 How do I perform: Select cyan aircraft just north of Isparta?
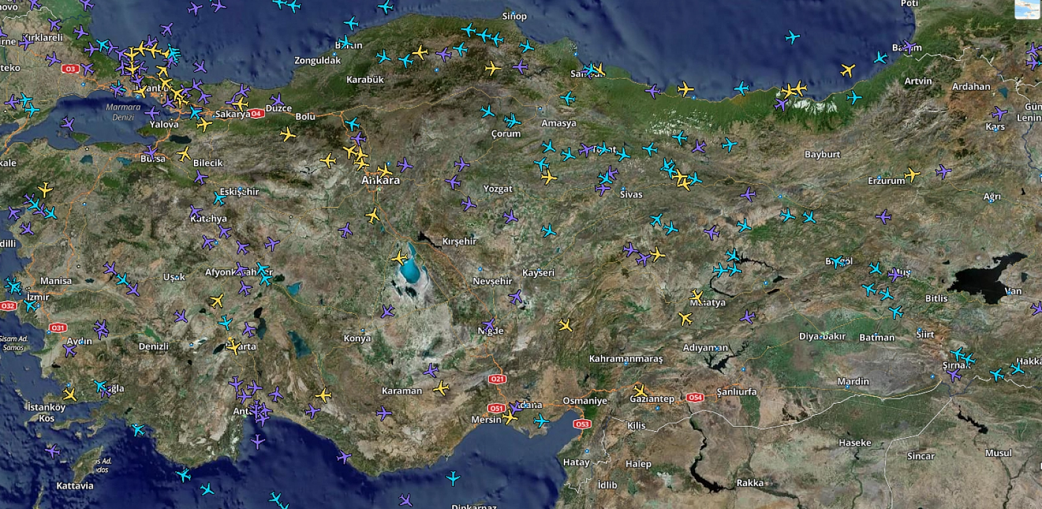coord(225,323)
